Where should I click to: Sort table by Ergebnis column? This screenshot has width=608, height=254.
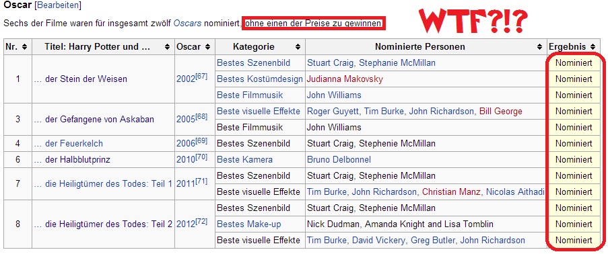593,47
